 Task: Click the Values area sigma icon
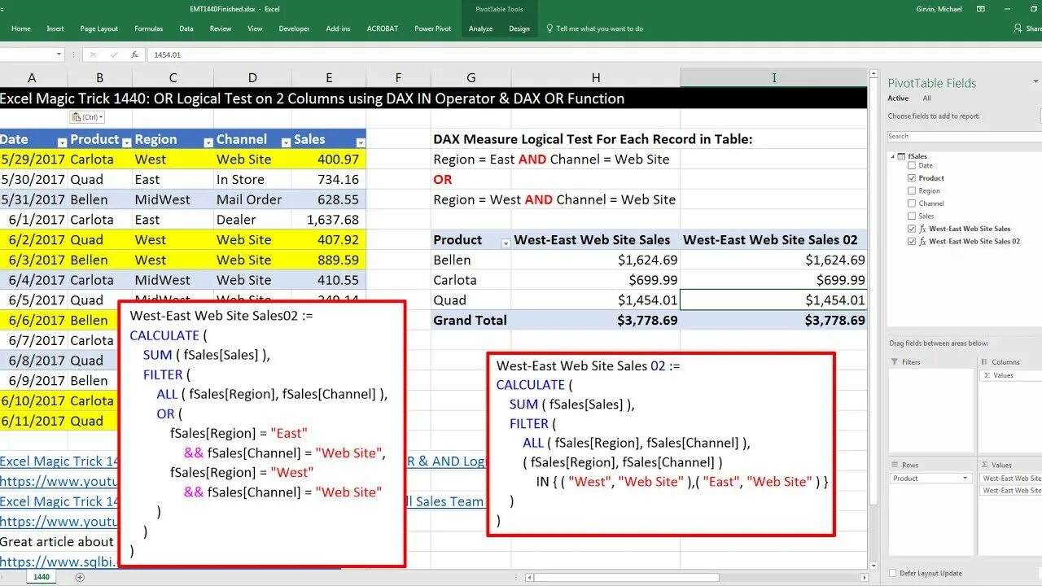click(x=985, y=465)
